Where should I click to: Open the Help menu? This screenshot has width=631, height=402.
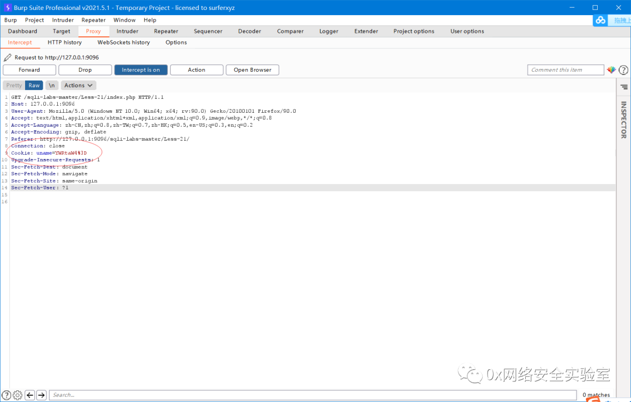click(x=150, y=20)
